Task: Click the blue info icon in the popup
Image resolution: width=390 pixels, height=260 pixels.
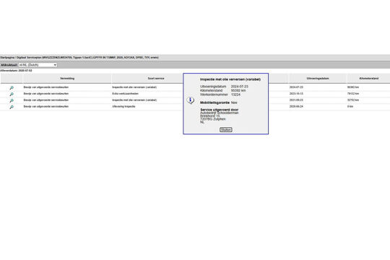Action: pyautogui.click(x=190, y=100)
